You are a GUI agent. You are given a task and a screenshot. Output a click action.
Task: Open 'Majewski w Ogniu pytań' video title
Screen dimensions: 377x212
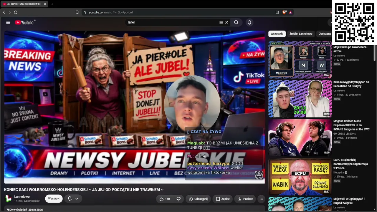[349, 201]
